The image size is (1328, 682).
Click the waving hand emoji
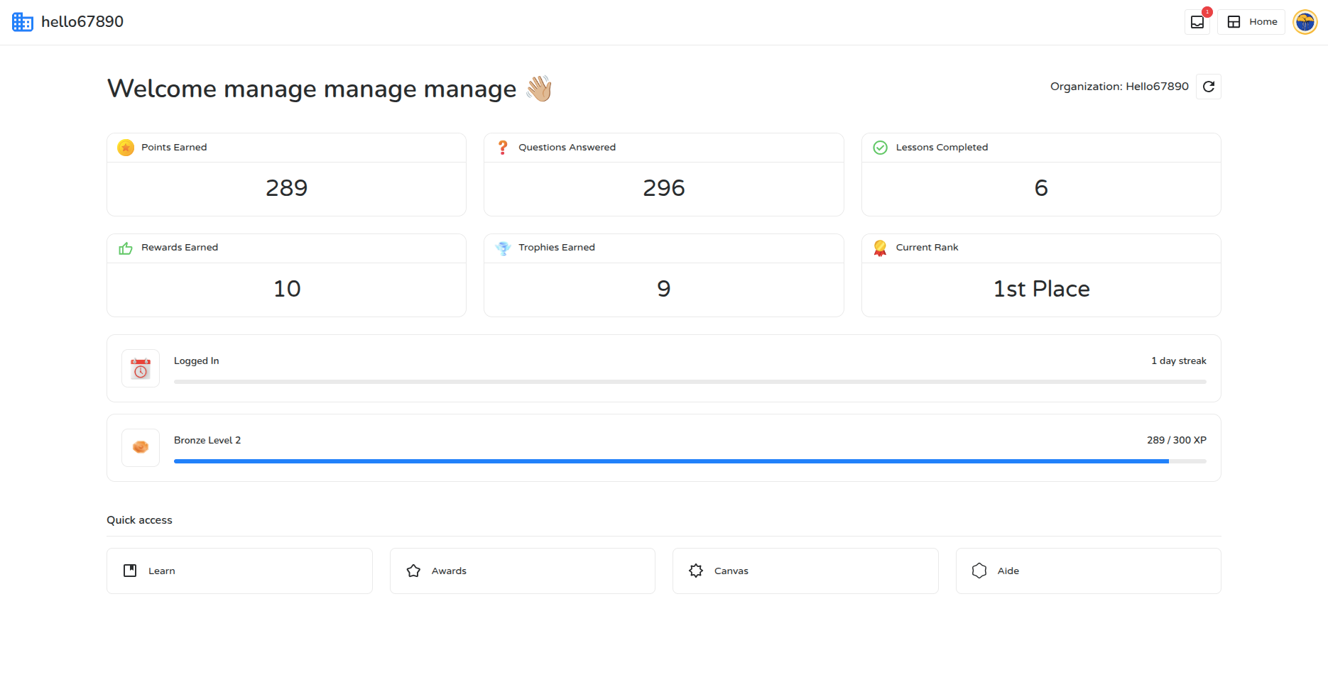[539, 89]
